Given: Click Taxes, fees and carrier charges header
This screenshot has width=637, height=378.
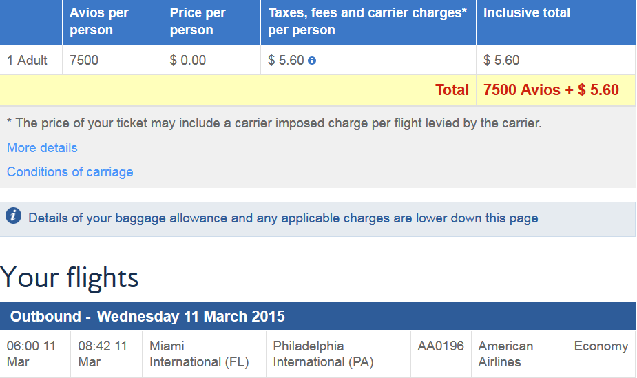Looking at the screenshot, I should point(368,22).
